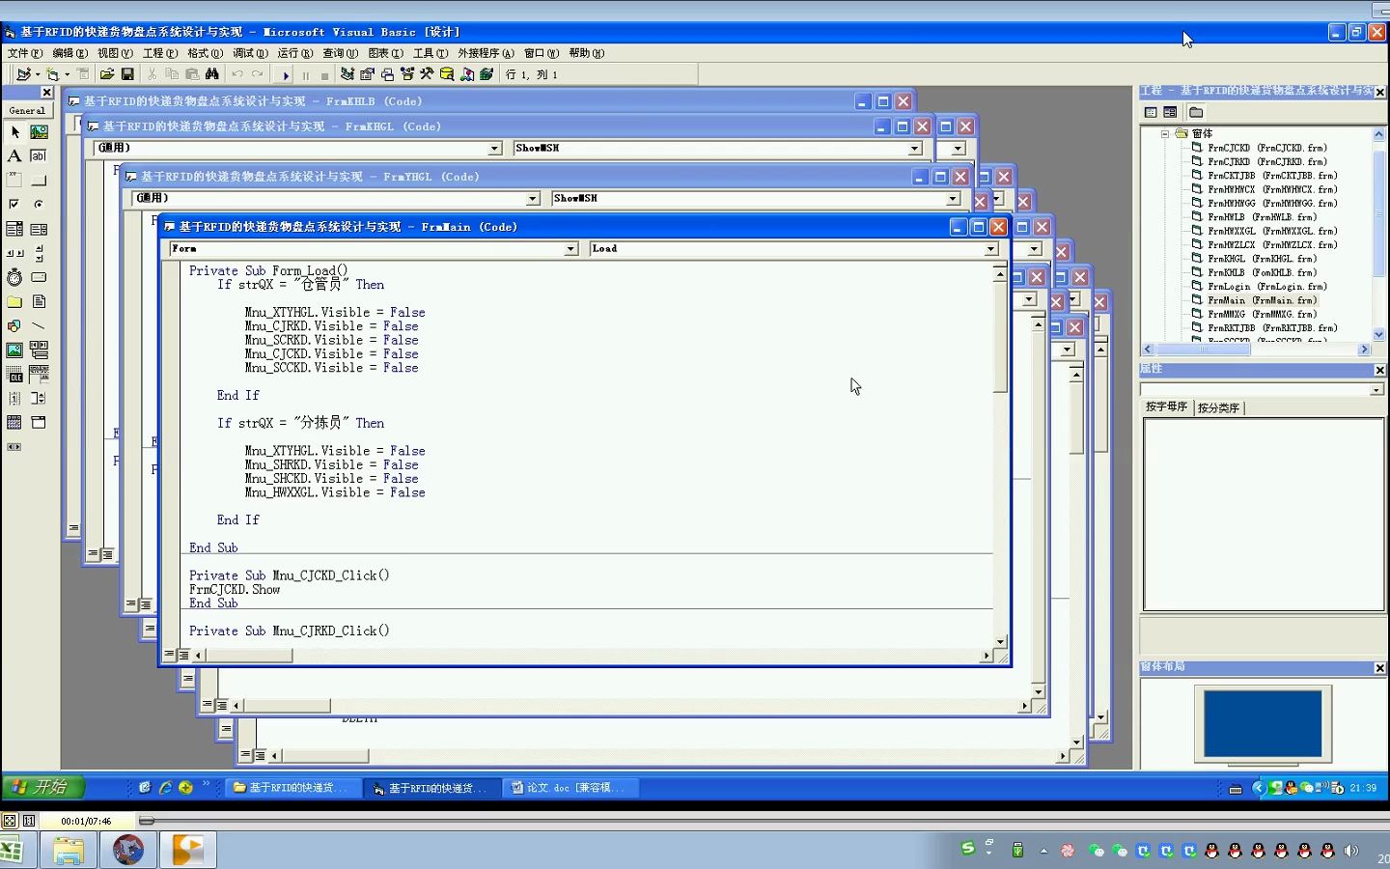Switch to 按分类序 properties tab
Viewport: 1390px width, 869px height.
pyautogui.click(x=1218, y=407)
